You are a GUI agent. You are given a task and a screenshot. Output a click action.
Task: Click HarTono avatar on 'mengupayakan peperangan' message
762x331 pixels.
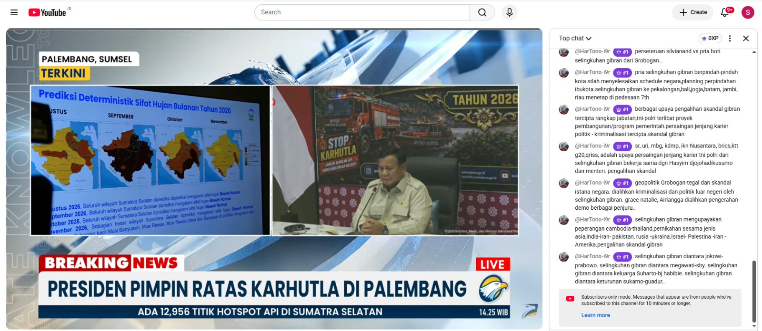click(564, 220)
